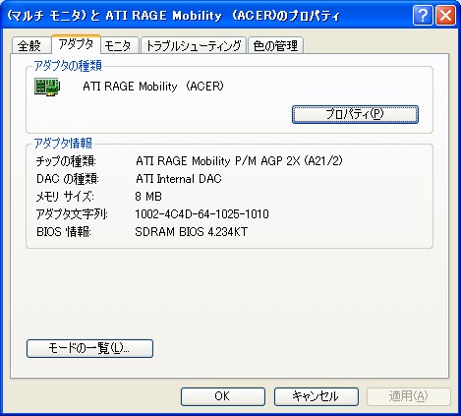Click the ATI Internal DAC value
Viewport: 461px width, 416px height.
(x=179, y=179)
